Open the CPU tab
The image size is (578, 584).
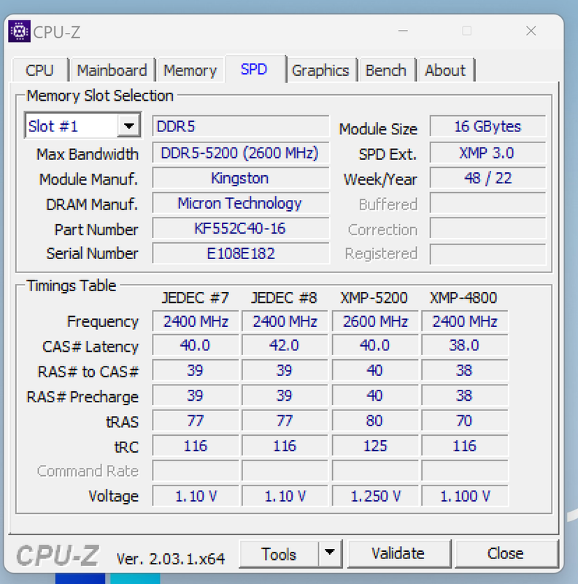tap(40, 70)
